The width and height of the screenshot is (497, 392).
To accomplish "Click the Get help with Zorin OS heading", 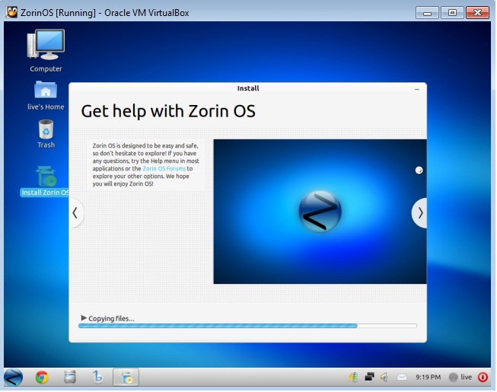I will [x=168, y=111].
